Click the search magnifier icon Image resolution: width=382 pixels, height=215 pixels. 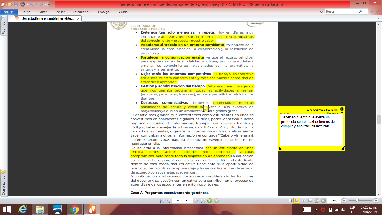[x=361, y=11]
